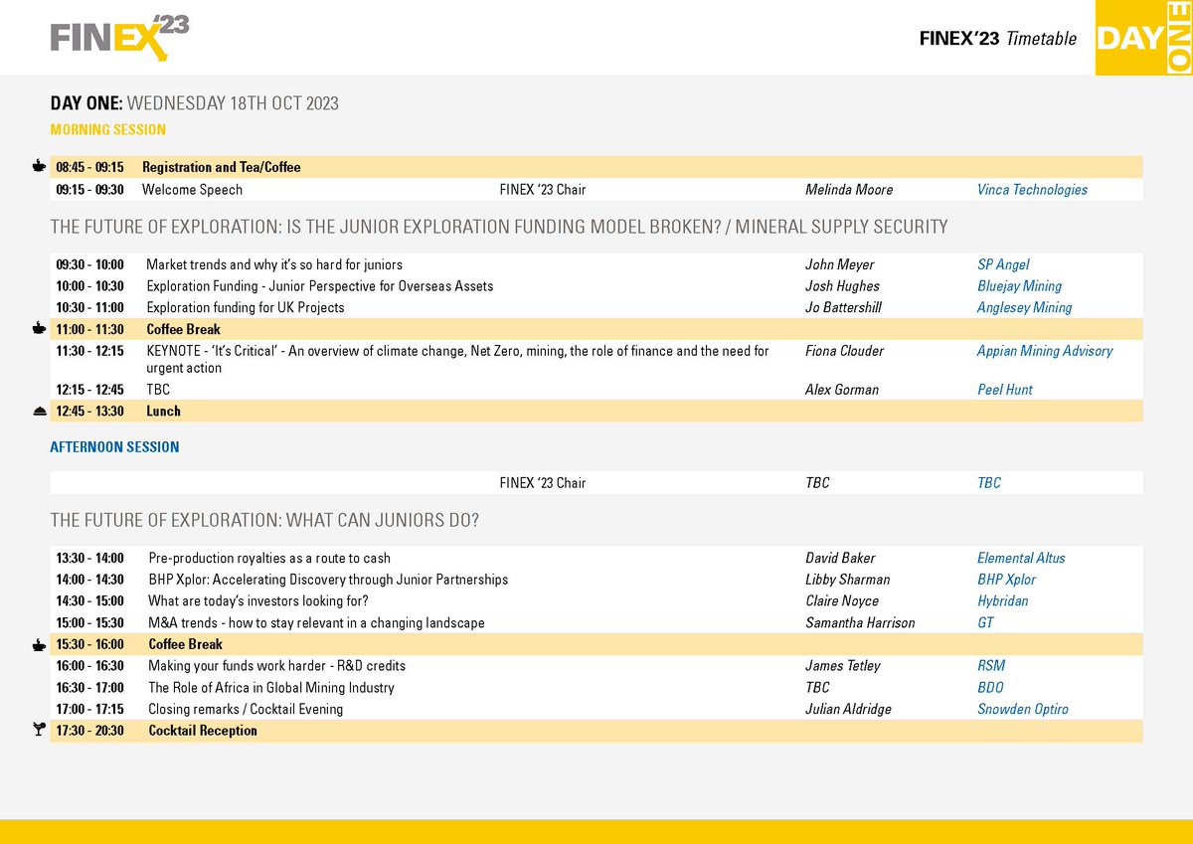
Task: Click the cocktail glass icon beside 17:30
Action: tap(38, 731)
